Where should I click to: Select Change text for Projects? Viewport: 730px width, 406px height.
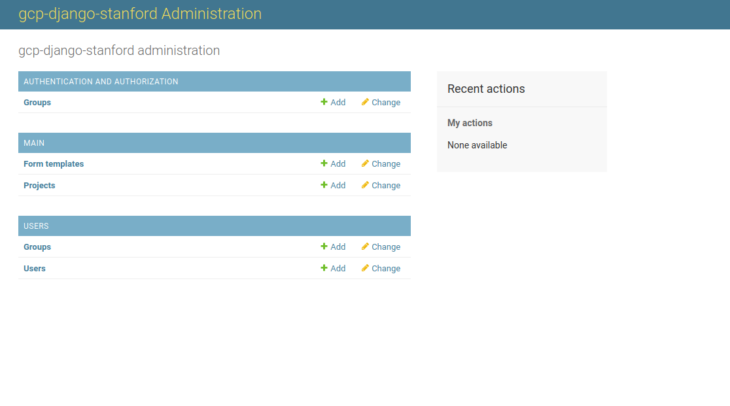[x=386, y=185]
